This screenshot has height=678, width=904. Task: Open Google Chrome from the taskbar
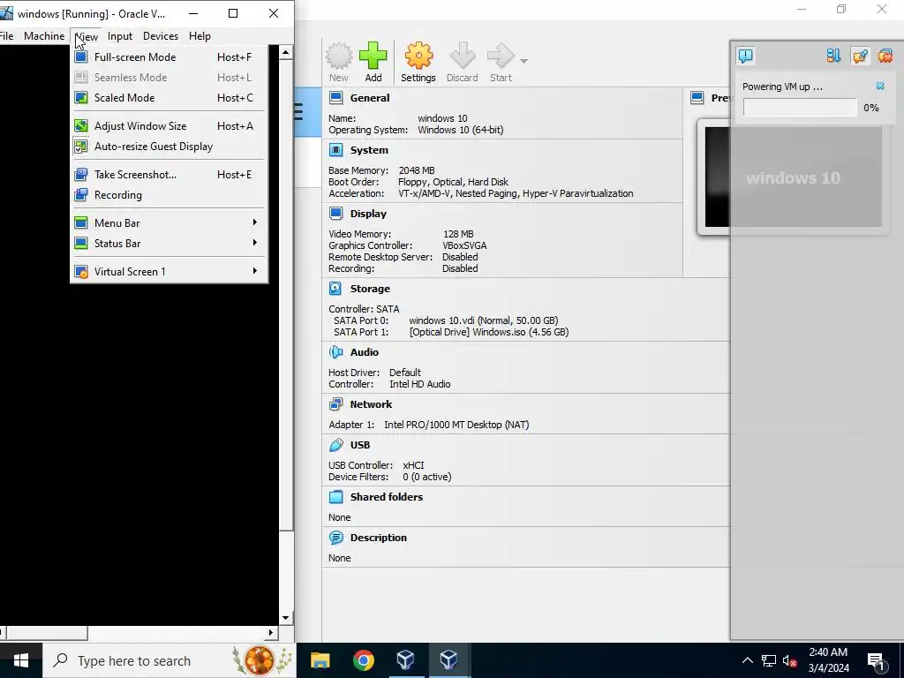[x=363, y=660]
